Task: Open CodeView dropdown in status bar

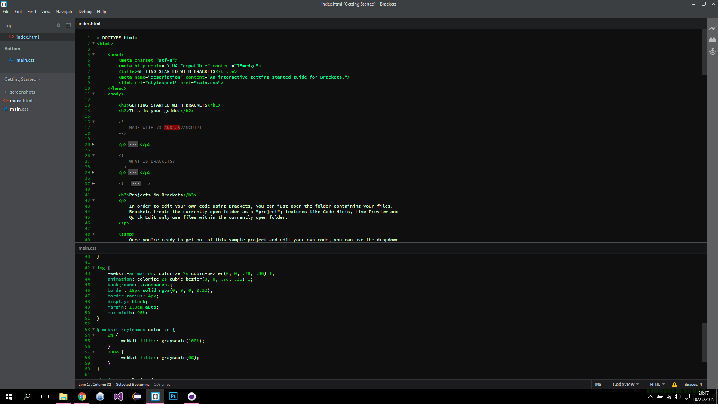Action: [x=626, y=384]
